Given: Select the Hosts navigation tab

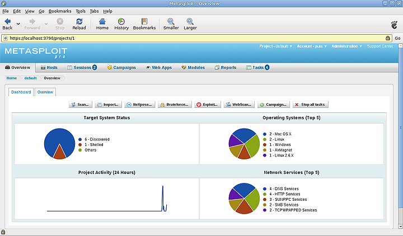Looking at the screenshot, I should point(49,68).
